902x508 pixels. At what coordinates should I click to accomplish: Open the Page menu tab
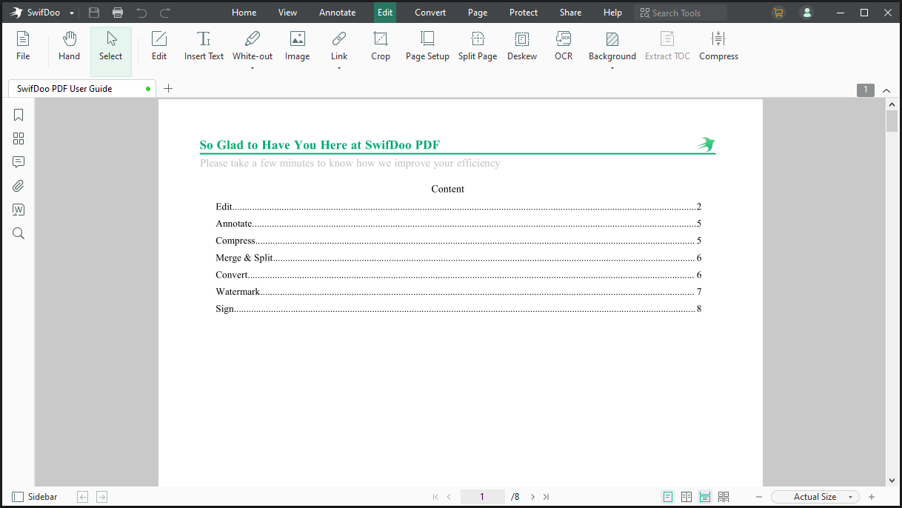[x=478, y=13]
